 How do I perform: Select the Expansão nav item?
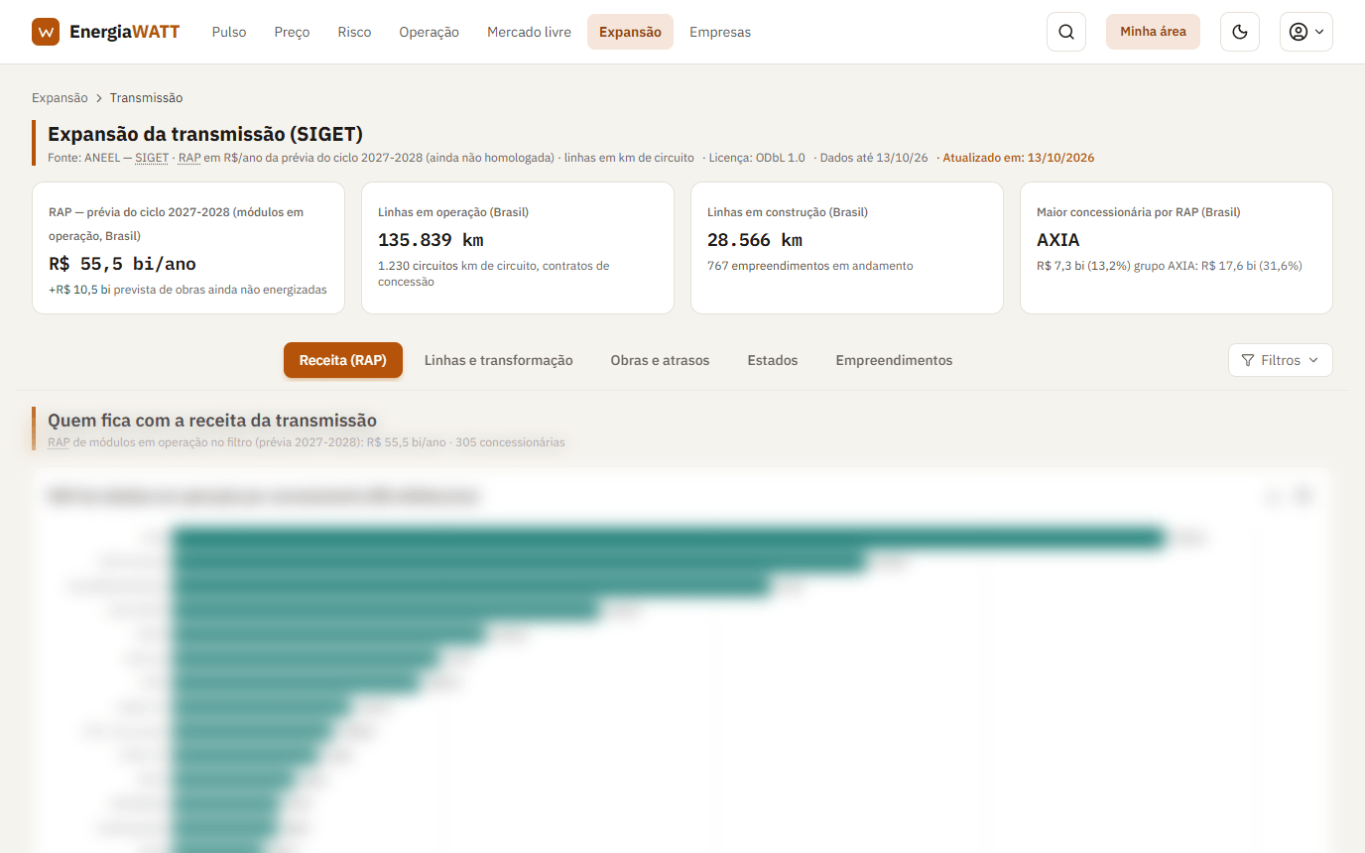630,32
